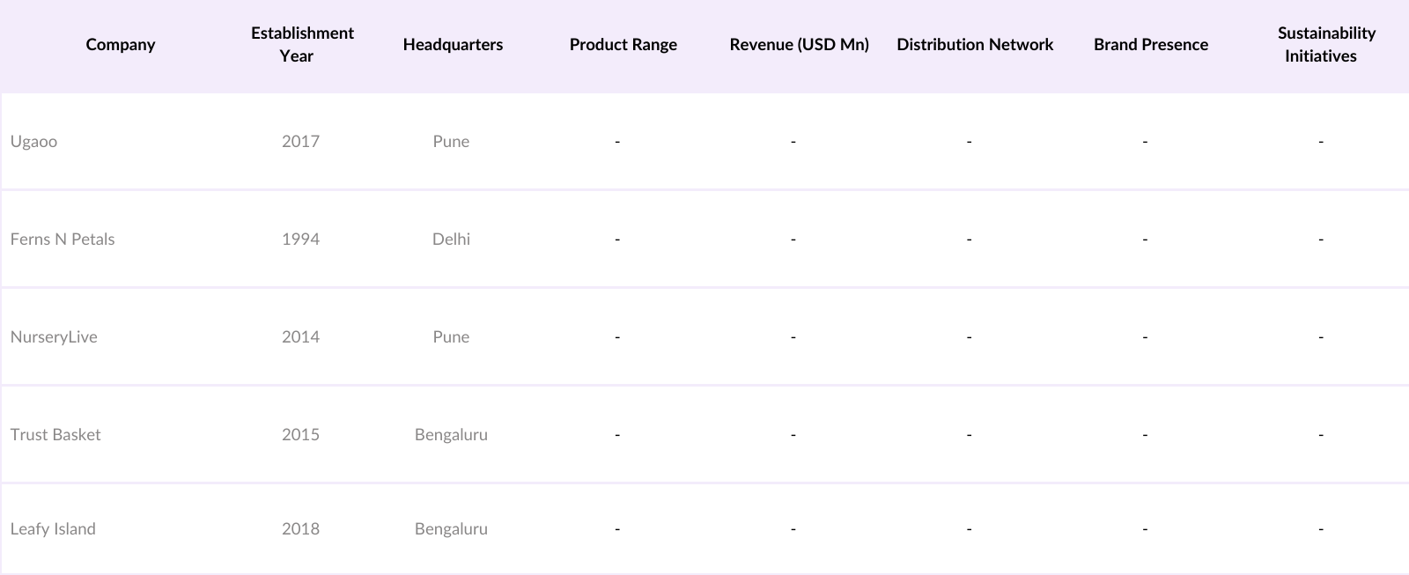Select the Establishment Year column header

302,45
